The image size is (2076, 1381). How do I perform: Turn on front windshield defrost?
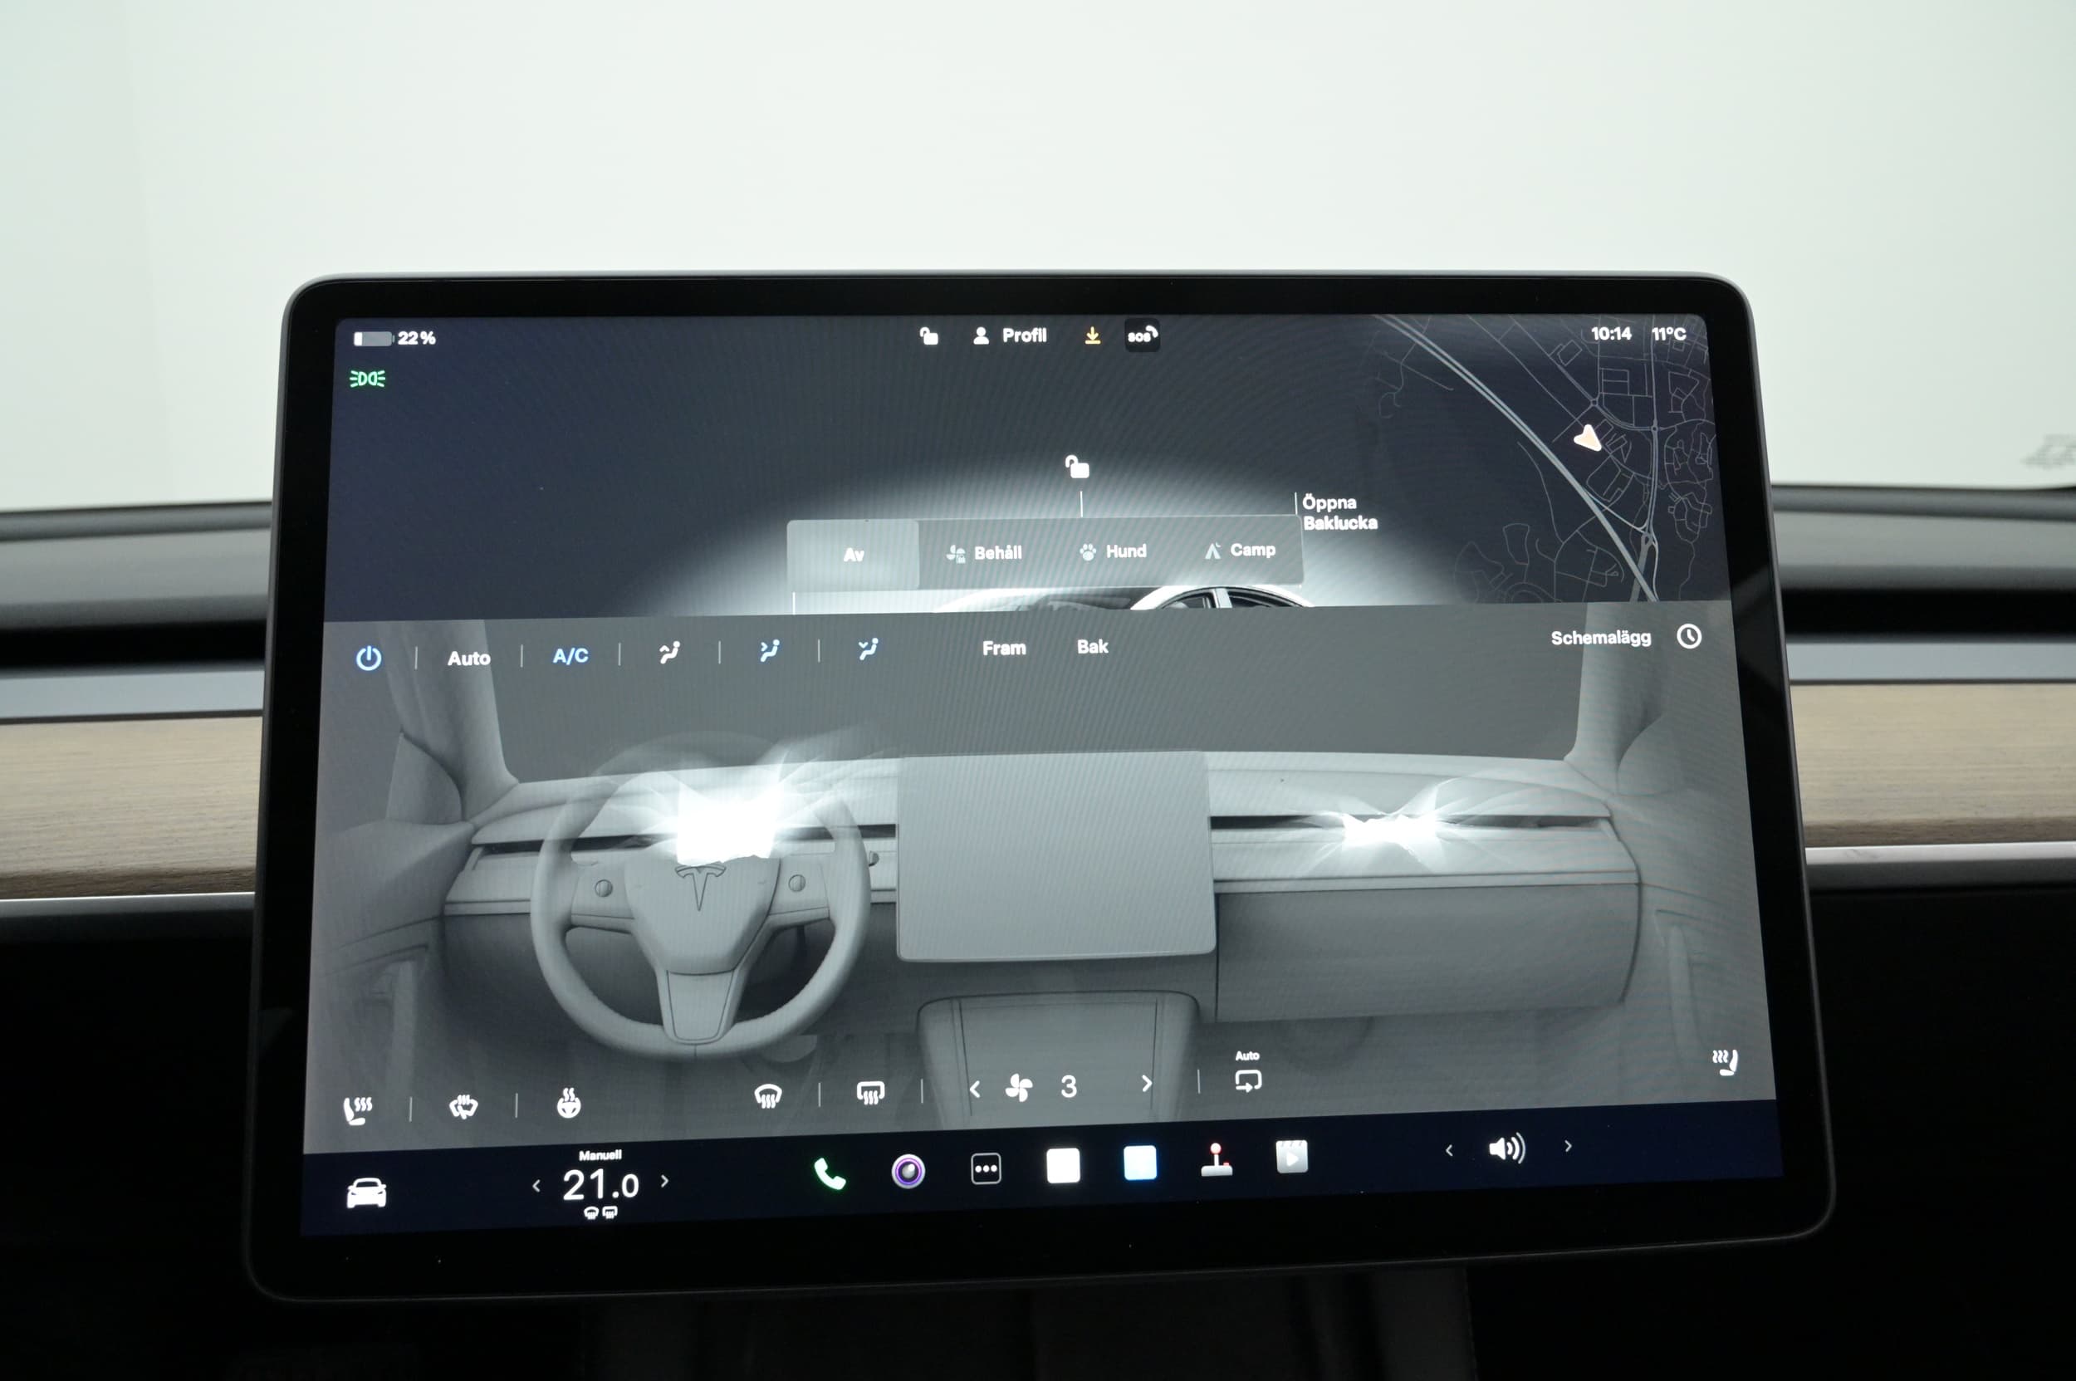[x=767, y=1095]
